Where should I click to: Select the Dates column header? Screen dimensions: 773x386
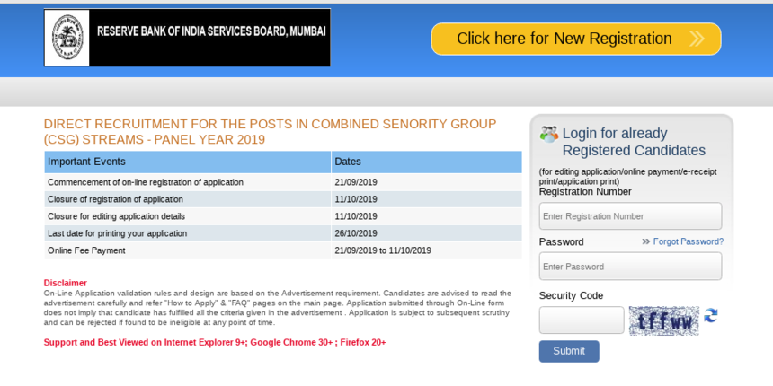(x=426, y=162)
